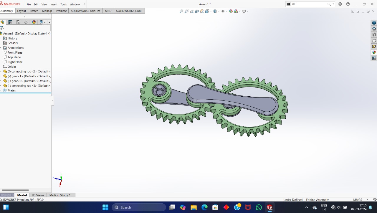Expand the Annotations folder node
377x213 pixels.
tap(1, 48)
